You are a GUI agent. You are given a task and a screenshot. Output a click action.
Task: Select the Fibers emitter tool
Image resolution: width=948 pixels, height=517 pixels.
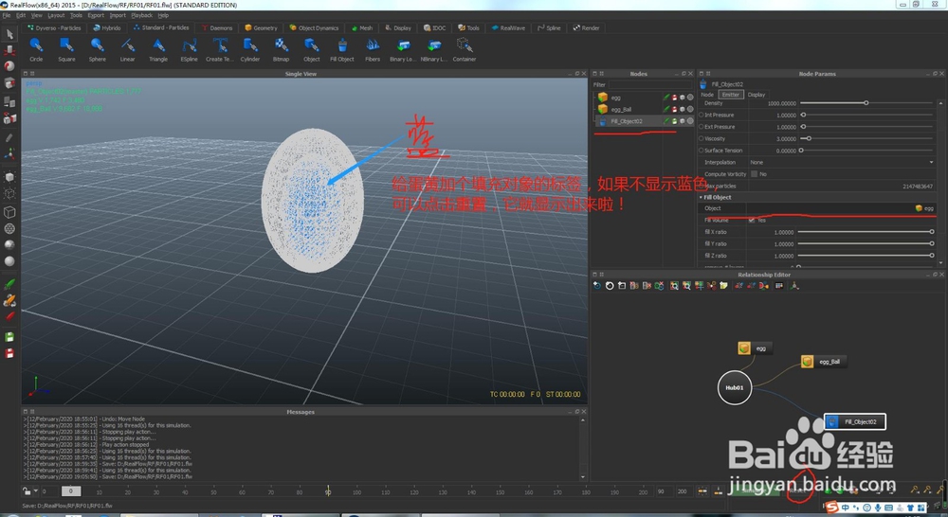(x=373, y=49)
